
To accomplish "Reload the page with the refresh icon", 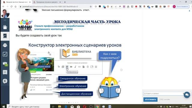I will (11, 7).
